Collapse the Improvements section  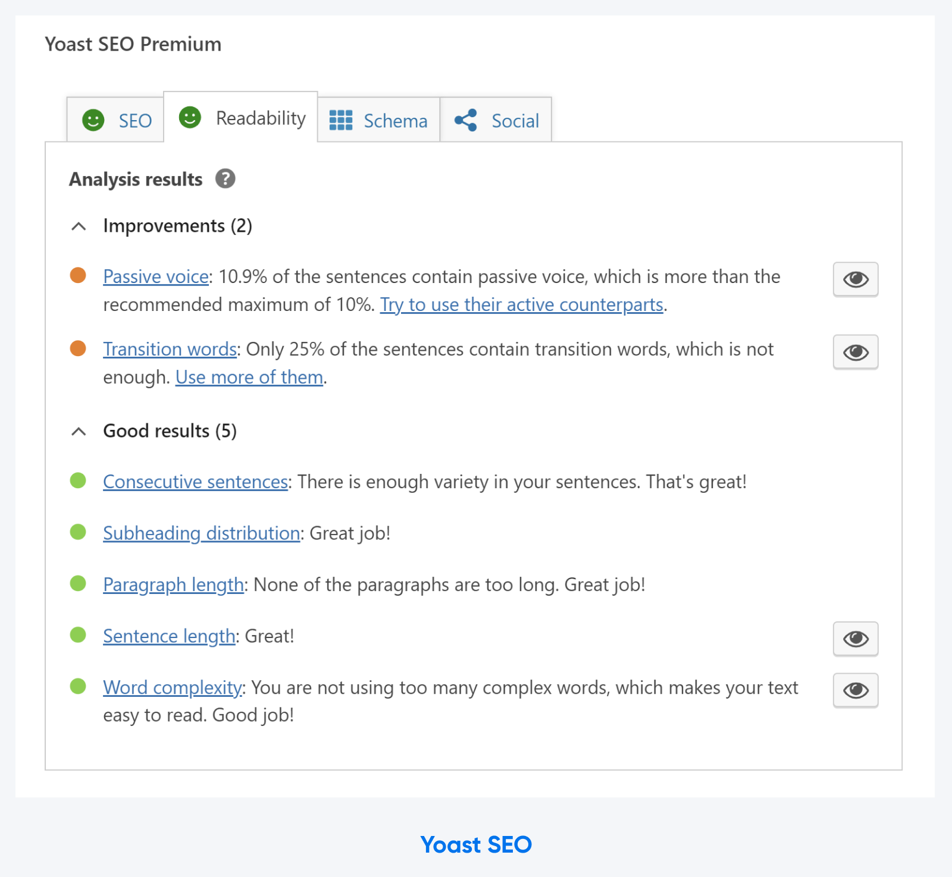coord(78,227)
